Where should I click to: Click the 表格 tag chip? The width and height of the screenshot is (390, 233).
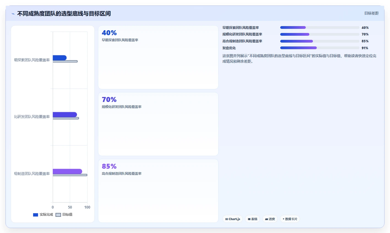[x=252, y=219]
